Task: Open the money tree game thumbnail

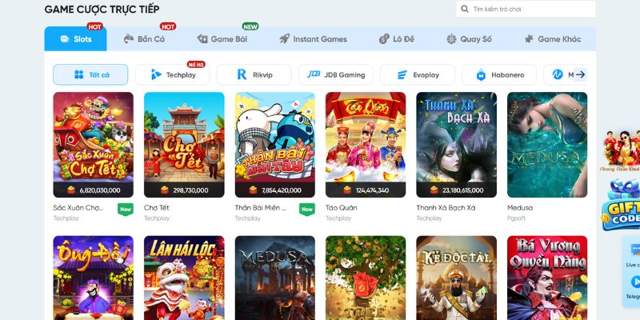Action: (x=366, y=278)
